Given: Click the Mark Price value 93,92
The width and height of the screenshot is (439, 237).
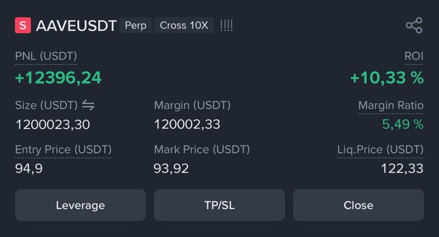Looking at the screenshot, I should [x=171, y=169].
